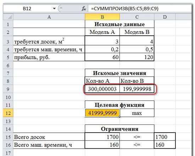Click the '<=' cell in row 15

point(137,137)
